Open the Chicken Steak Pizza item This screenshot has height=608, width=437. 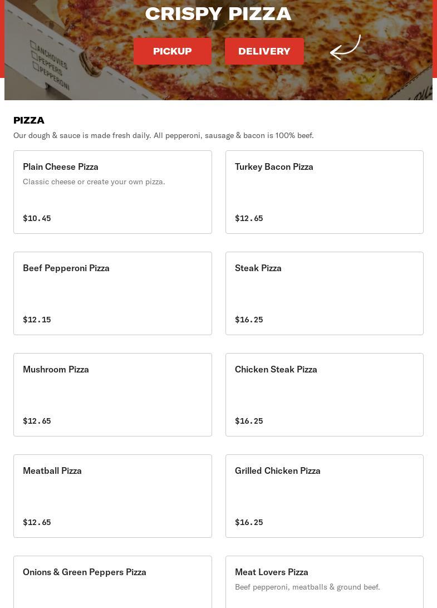[x=324, y=395]
